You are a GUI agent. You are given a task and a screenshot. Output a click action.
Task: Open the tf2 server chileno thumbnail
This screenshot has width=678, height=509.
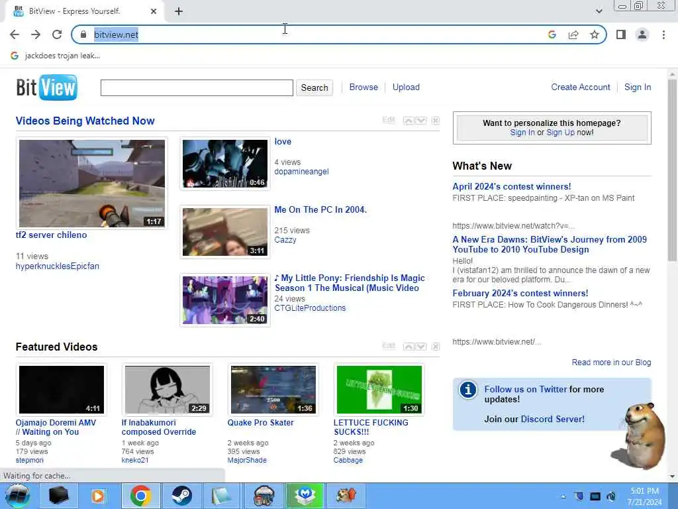tap(91, 183)
